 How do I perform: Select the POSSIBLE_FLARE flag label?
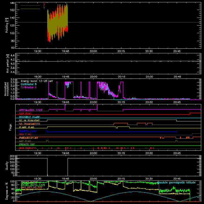pyautogui.click(x=29, y=117)
